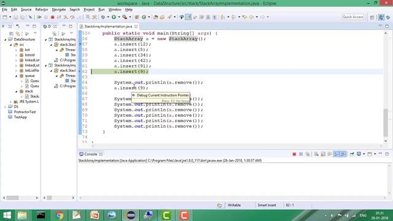The height and width of the screenshot is (221, 393).
Task: Click the red Terminate button in main toolbar
Action: [52, 17]
